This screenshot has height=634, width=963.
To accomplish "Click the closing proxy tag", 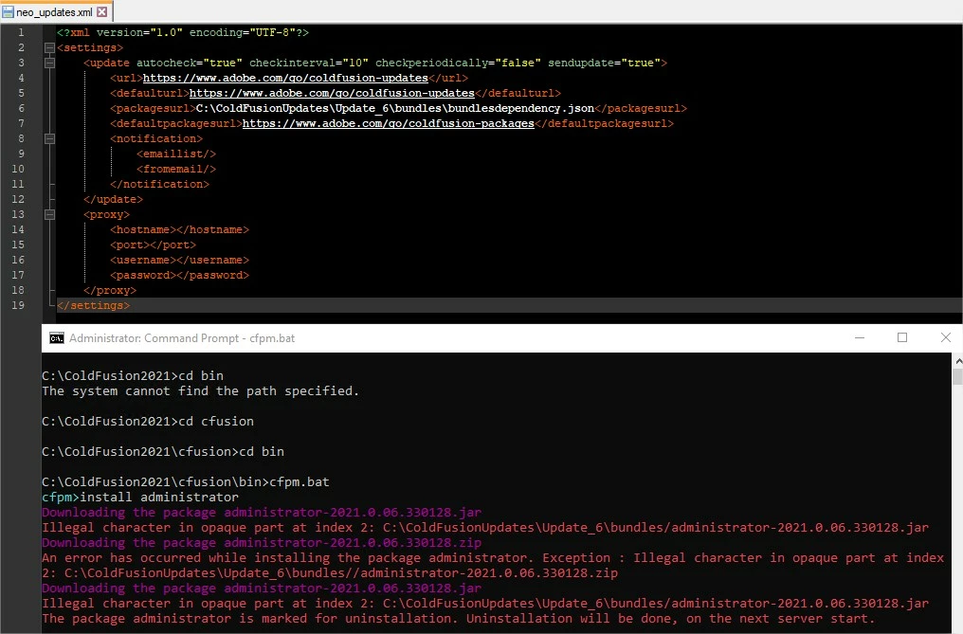I will click(110, 290).
